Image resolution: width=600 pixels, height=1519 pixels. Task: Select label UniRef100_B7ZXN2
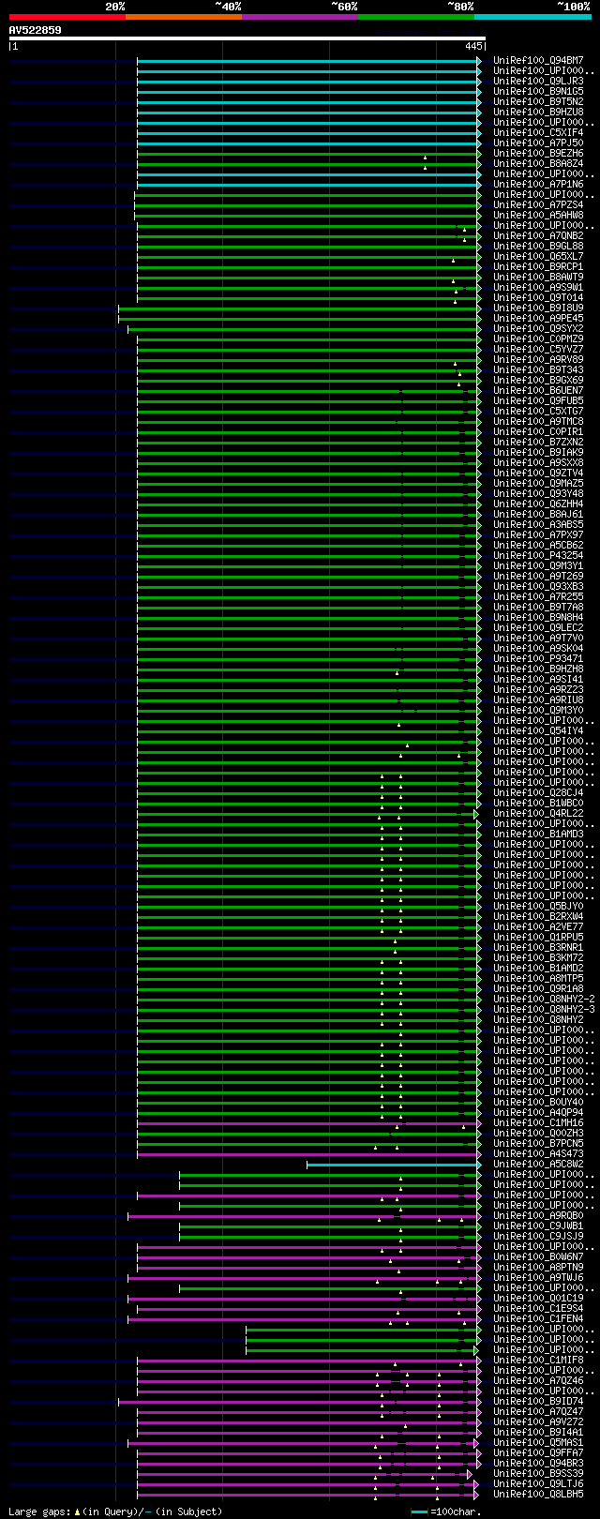[x=538, y=443]
